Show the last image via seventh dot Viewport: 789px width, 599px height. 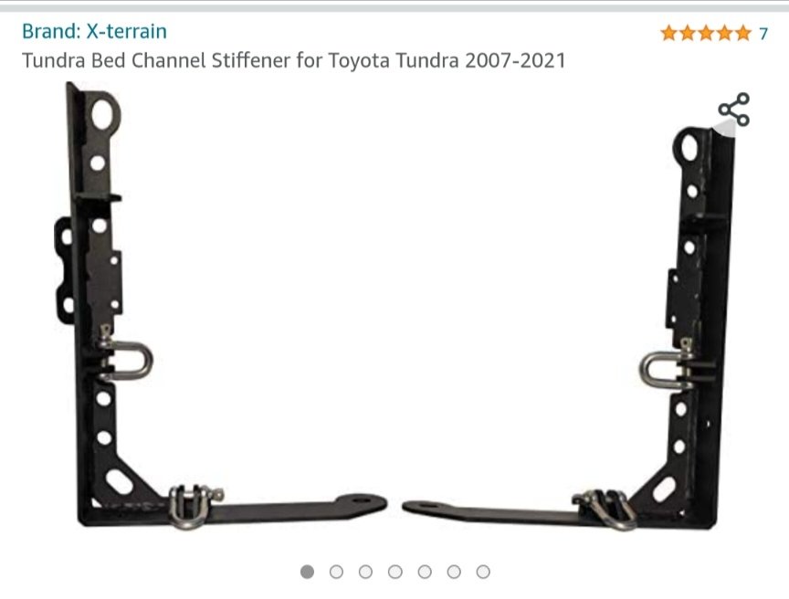click(x=483, y=572)
